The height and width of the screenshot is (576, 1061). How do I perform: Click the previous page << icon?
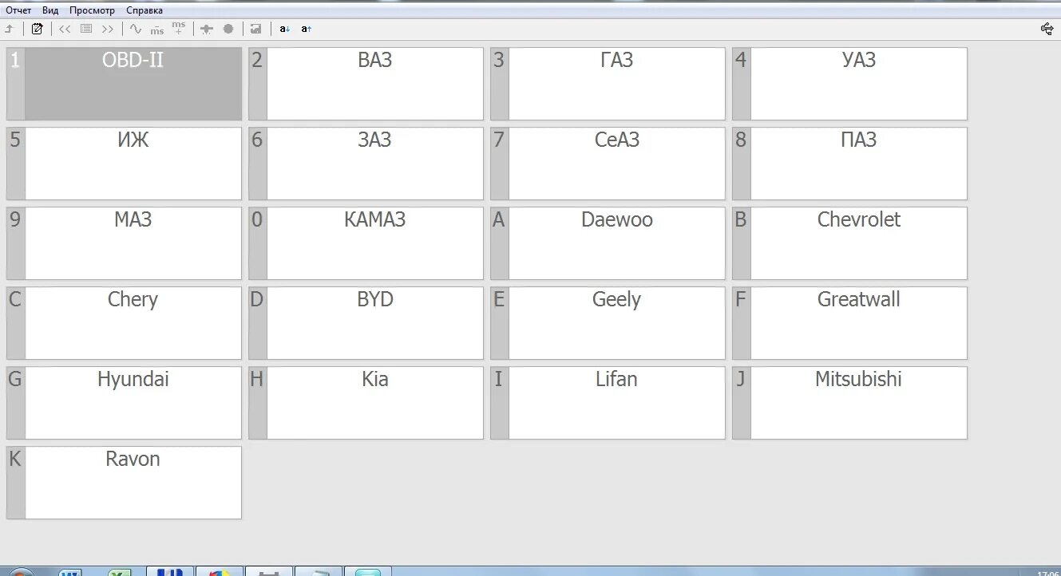(x=65, y=29)
